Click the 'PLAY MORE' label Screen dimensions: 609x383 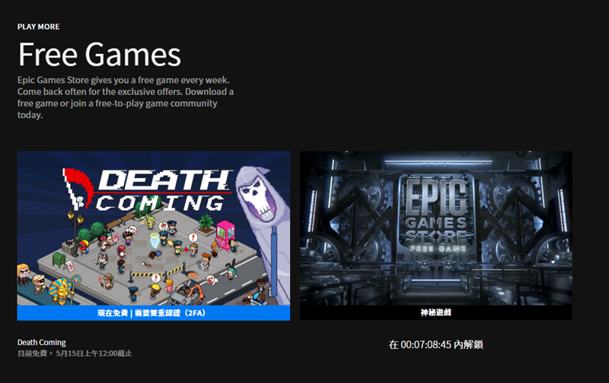click(39, 27)
